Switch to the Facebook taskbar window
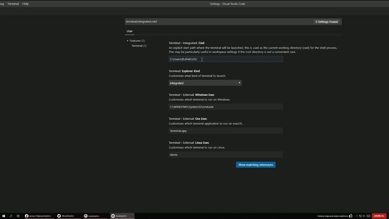 [x=38, y=216]
